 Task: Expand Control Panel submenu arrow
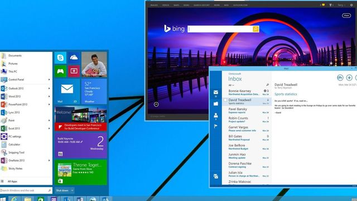[49, 79]
